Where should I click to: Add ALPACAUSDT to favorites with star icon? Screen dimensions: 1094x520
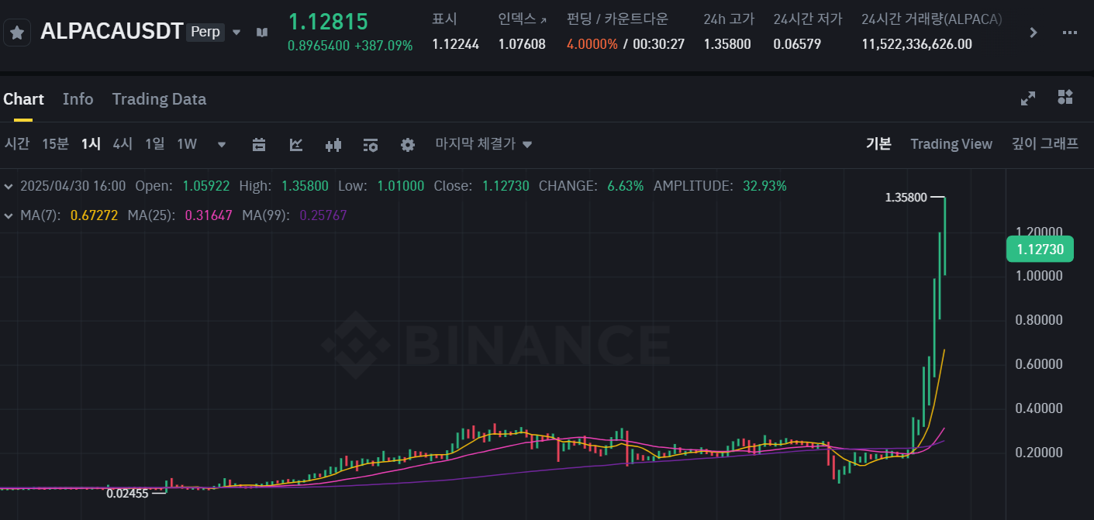[17, 33]
